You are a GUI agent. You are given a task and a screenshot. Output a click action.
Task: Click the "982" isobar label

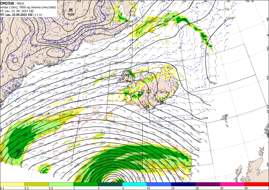click(x=90, y=162)
